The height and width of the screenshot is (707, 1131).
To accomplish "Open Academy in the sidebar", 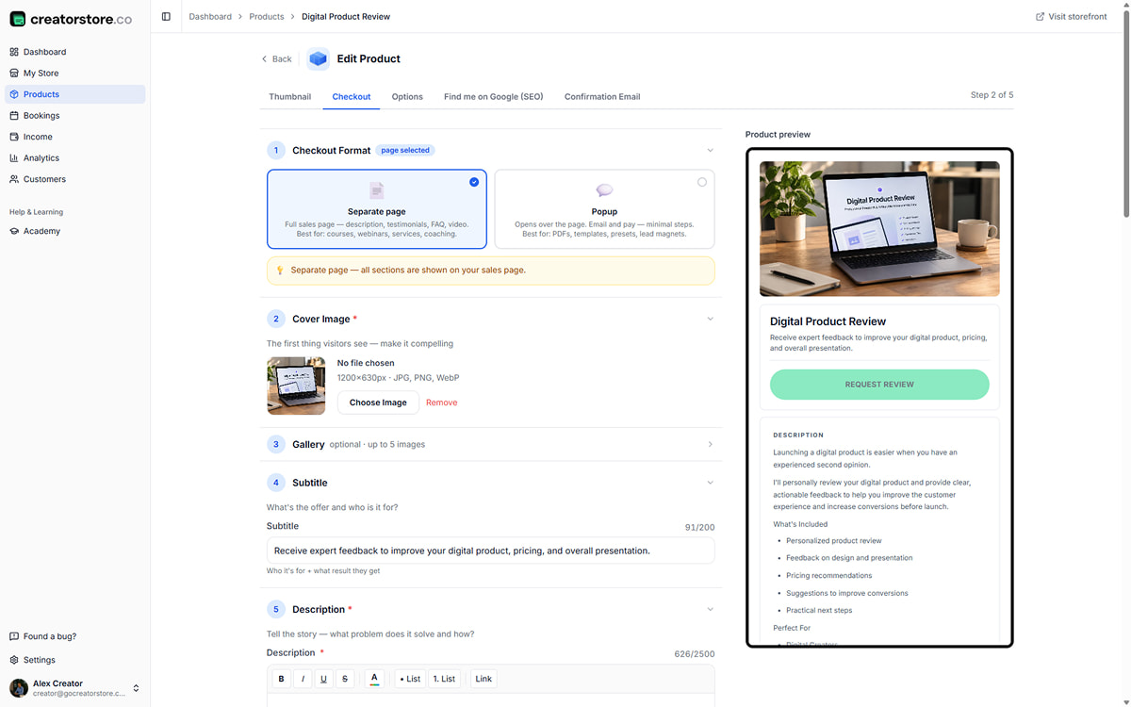I will 75,231.
